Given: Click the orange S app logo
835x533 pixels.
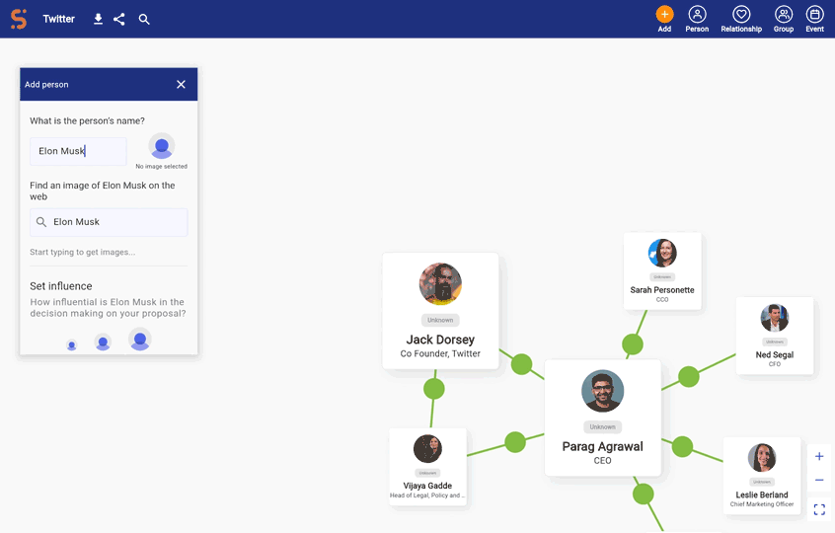Looking at the screenshot, I should (x=19, y=19).
